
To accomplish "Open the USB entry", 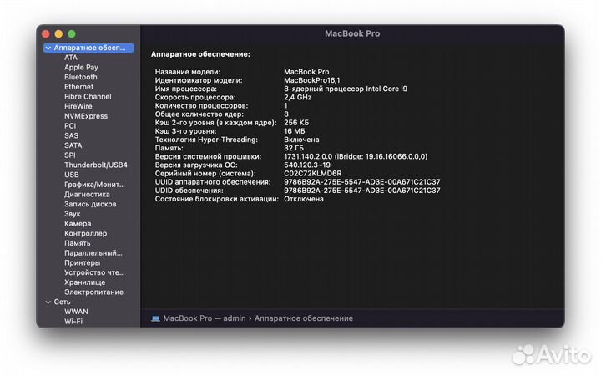I will pyautogui.click(x=72, y=175).
